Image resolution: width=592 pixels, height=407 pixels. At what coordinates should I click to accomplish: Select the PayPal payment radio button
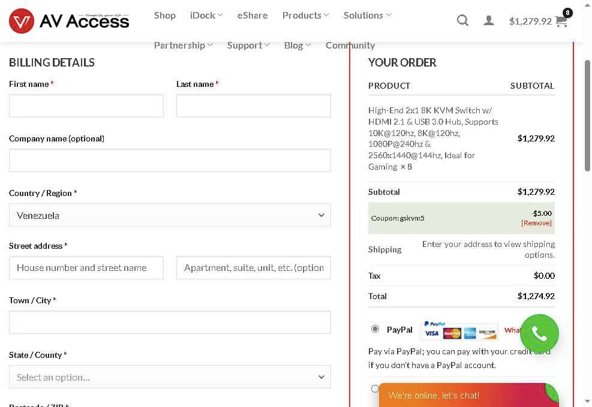point(375,329)
